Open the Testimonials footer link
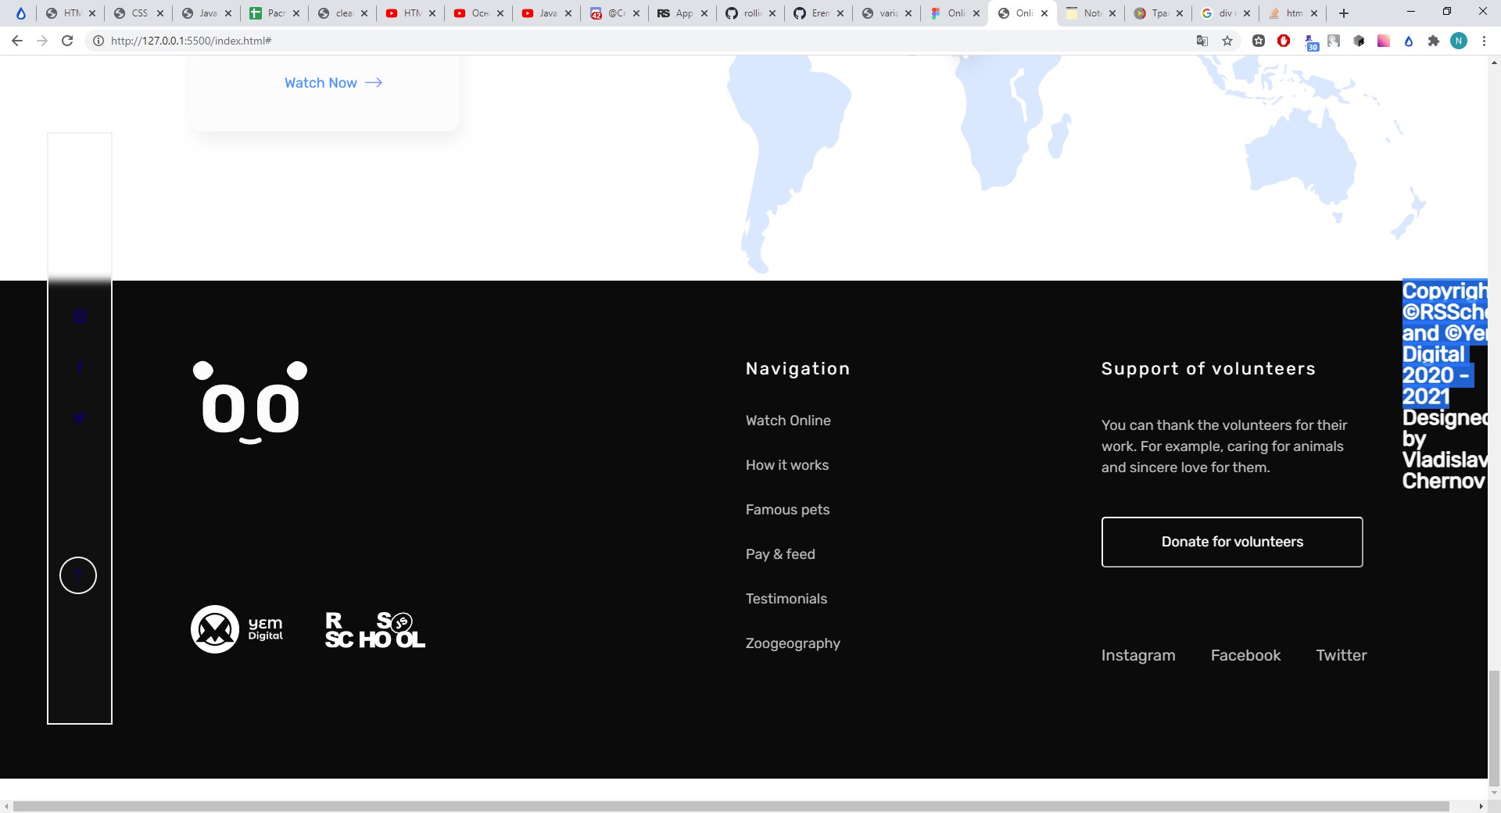 click(x=786, y=599)
